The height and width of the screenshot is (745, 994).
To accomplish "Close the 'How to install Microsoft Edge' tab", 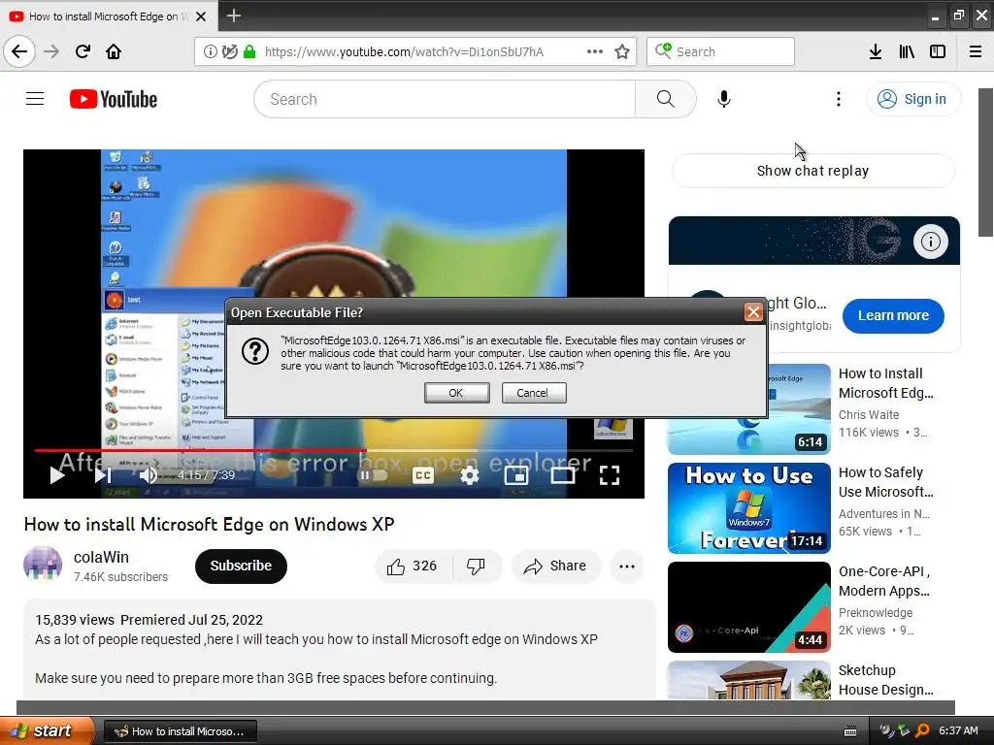I will click(201, 16).
